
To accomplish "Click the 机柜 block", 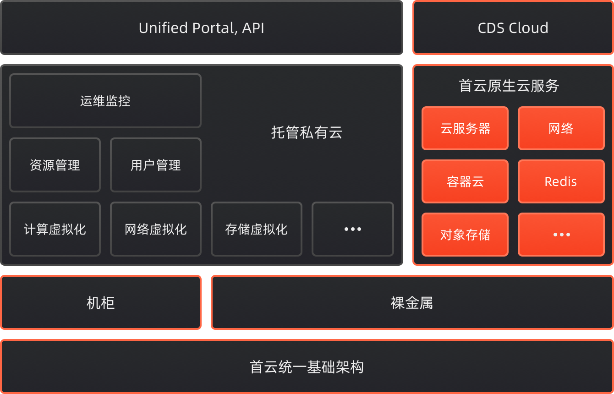I will click(101, 302).
